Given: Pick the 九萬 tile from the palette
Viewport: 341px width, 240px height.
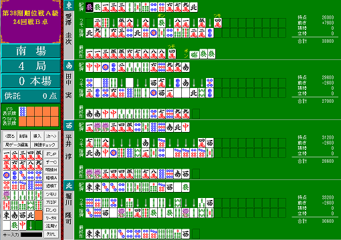Looking at the screenshot, I should click(x=39, y=165).
